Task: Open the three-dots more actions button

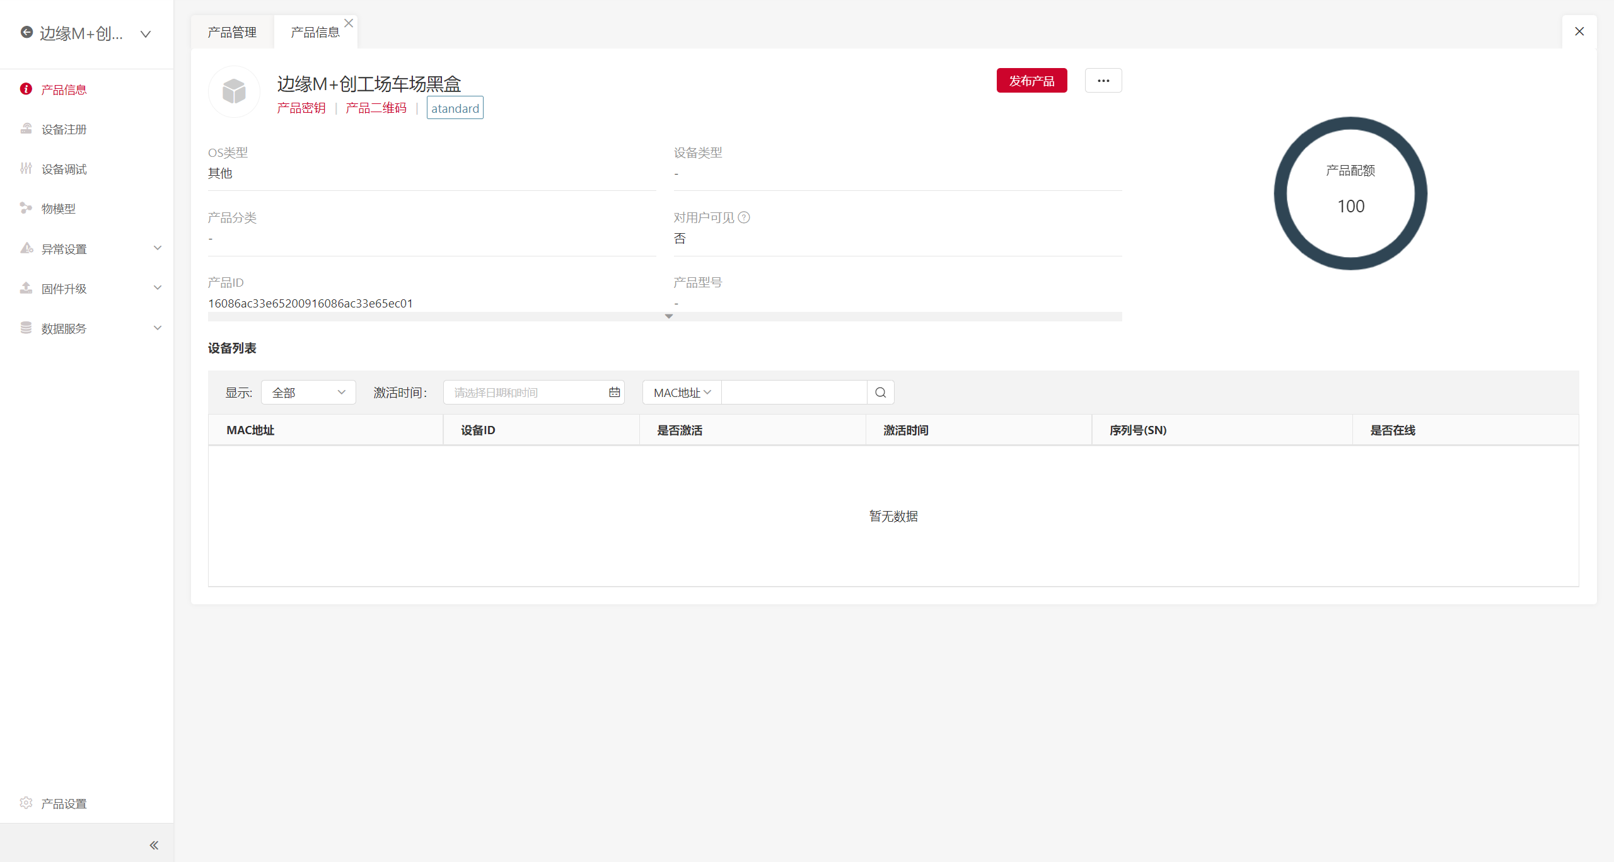Action: tap(1103, 81)
